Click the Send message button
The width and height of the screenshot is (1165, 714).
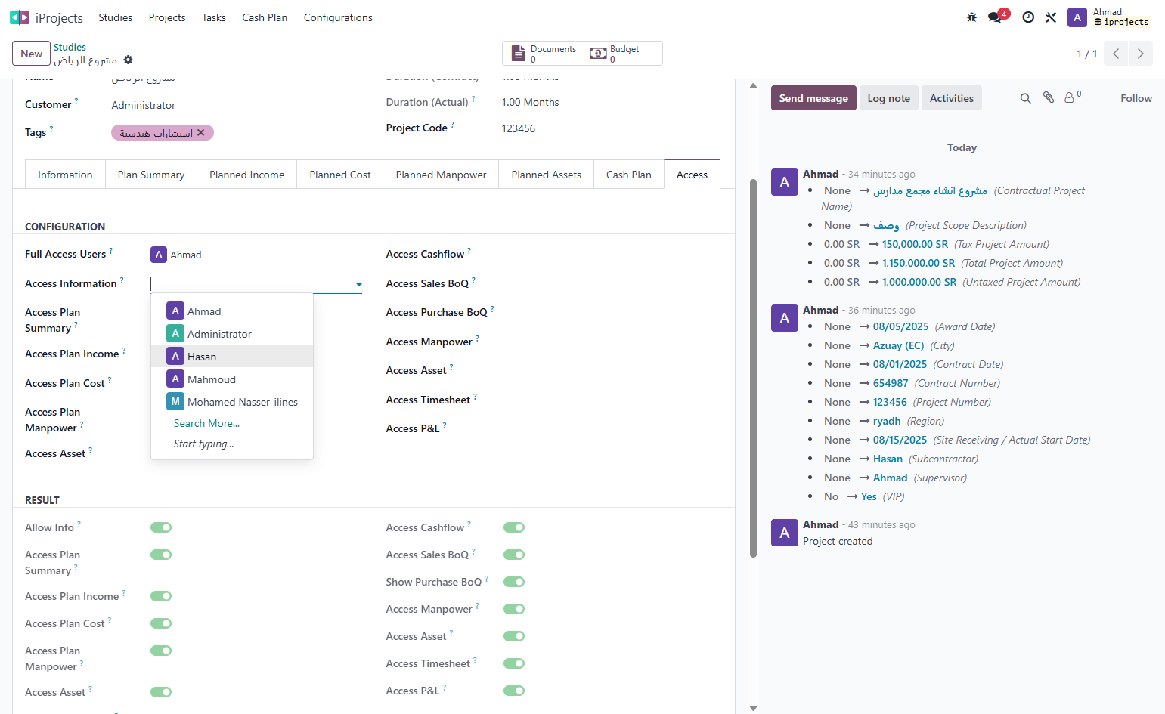tap(813, 98)
